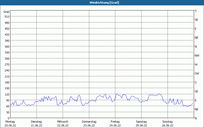Click the 'Sonntag' day label

(x=168, y=122)
